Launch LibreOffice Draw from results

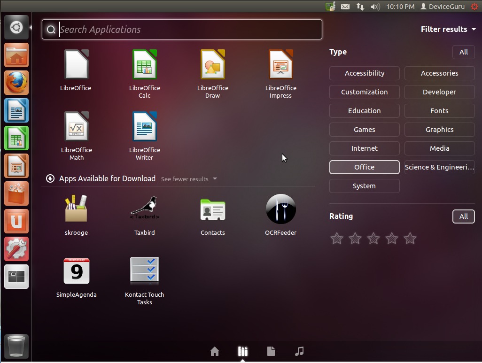click(213, 74)
